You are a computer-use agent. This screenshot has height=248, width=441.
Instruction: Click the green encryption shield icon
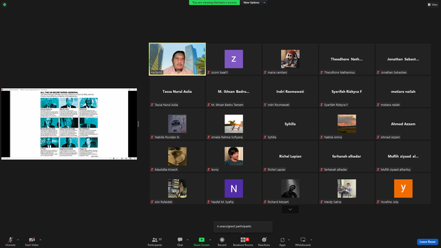[x=5, y=5]
